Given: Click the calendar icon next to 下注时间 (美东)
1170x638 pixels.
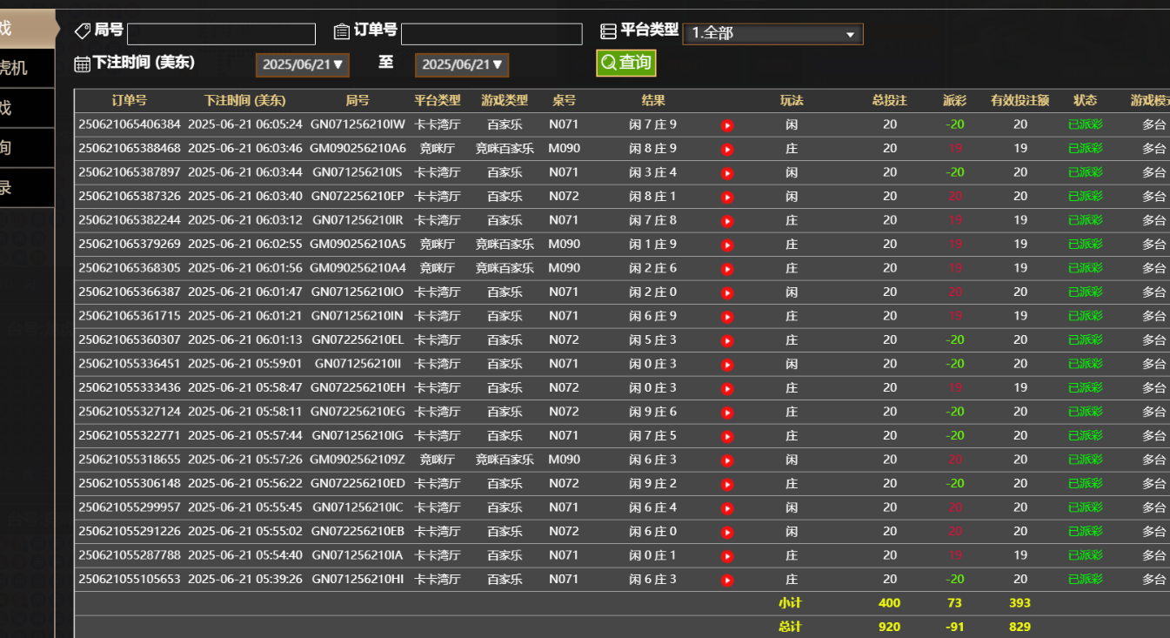Looking at the screenshot, I should (x=83, y=64).
